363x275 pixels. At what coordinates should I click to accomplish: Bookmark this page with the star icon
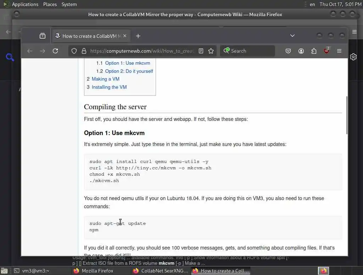211,51
